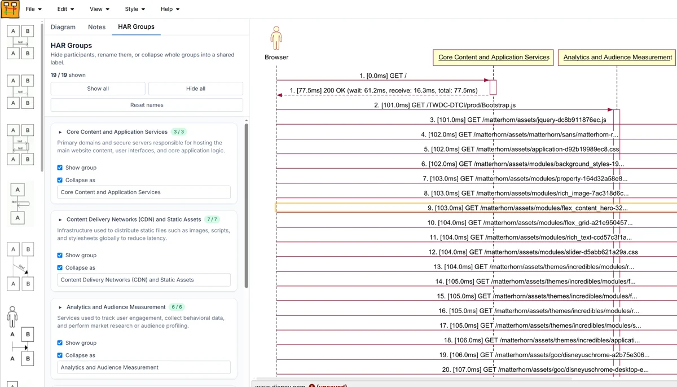Open the Style menu

point(134,9)
